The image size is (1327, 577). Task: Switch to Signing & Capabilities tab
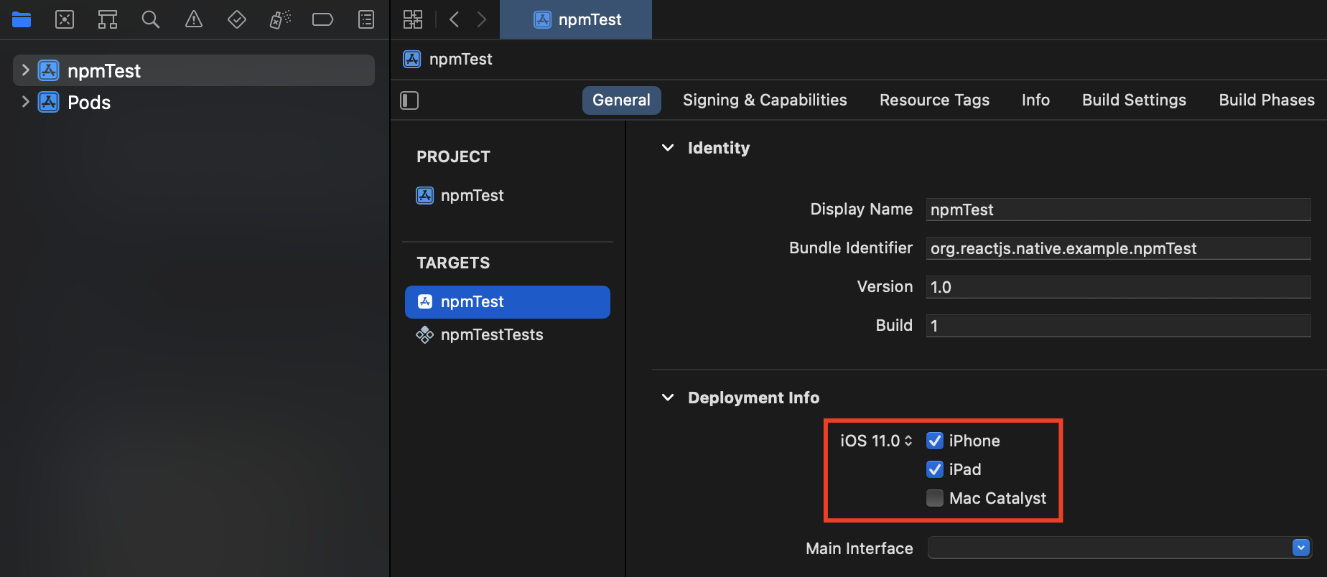[765, 100]
